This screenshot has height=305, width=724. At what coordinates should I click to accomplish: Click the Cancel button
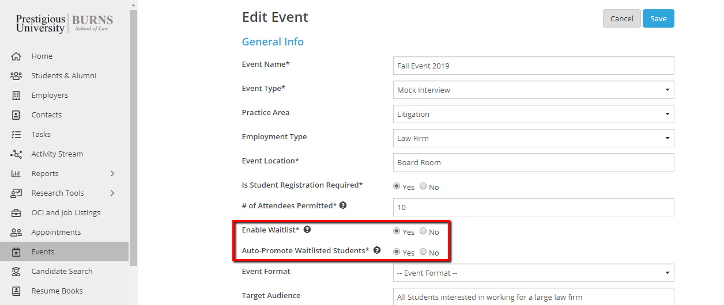coord(621,18)
